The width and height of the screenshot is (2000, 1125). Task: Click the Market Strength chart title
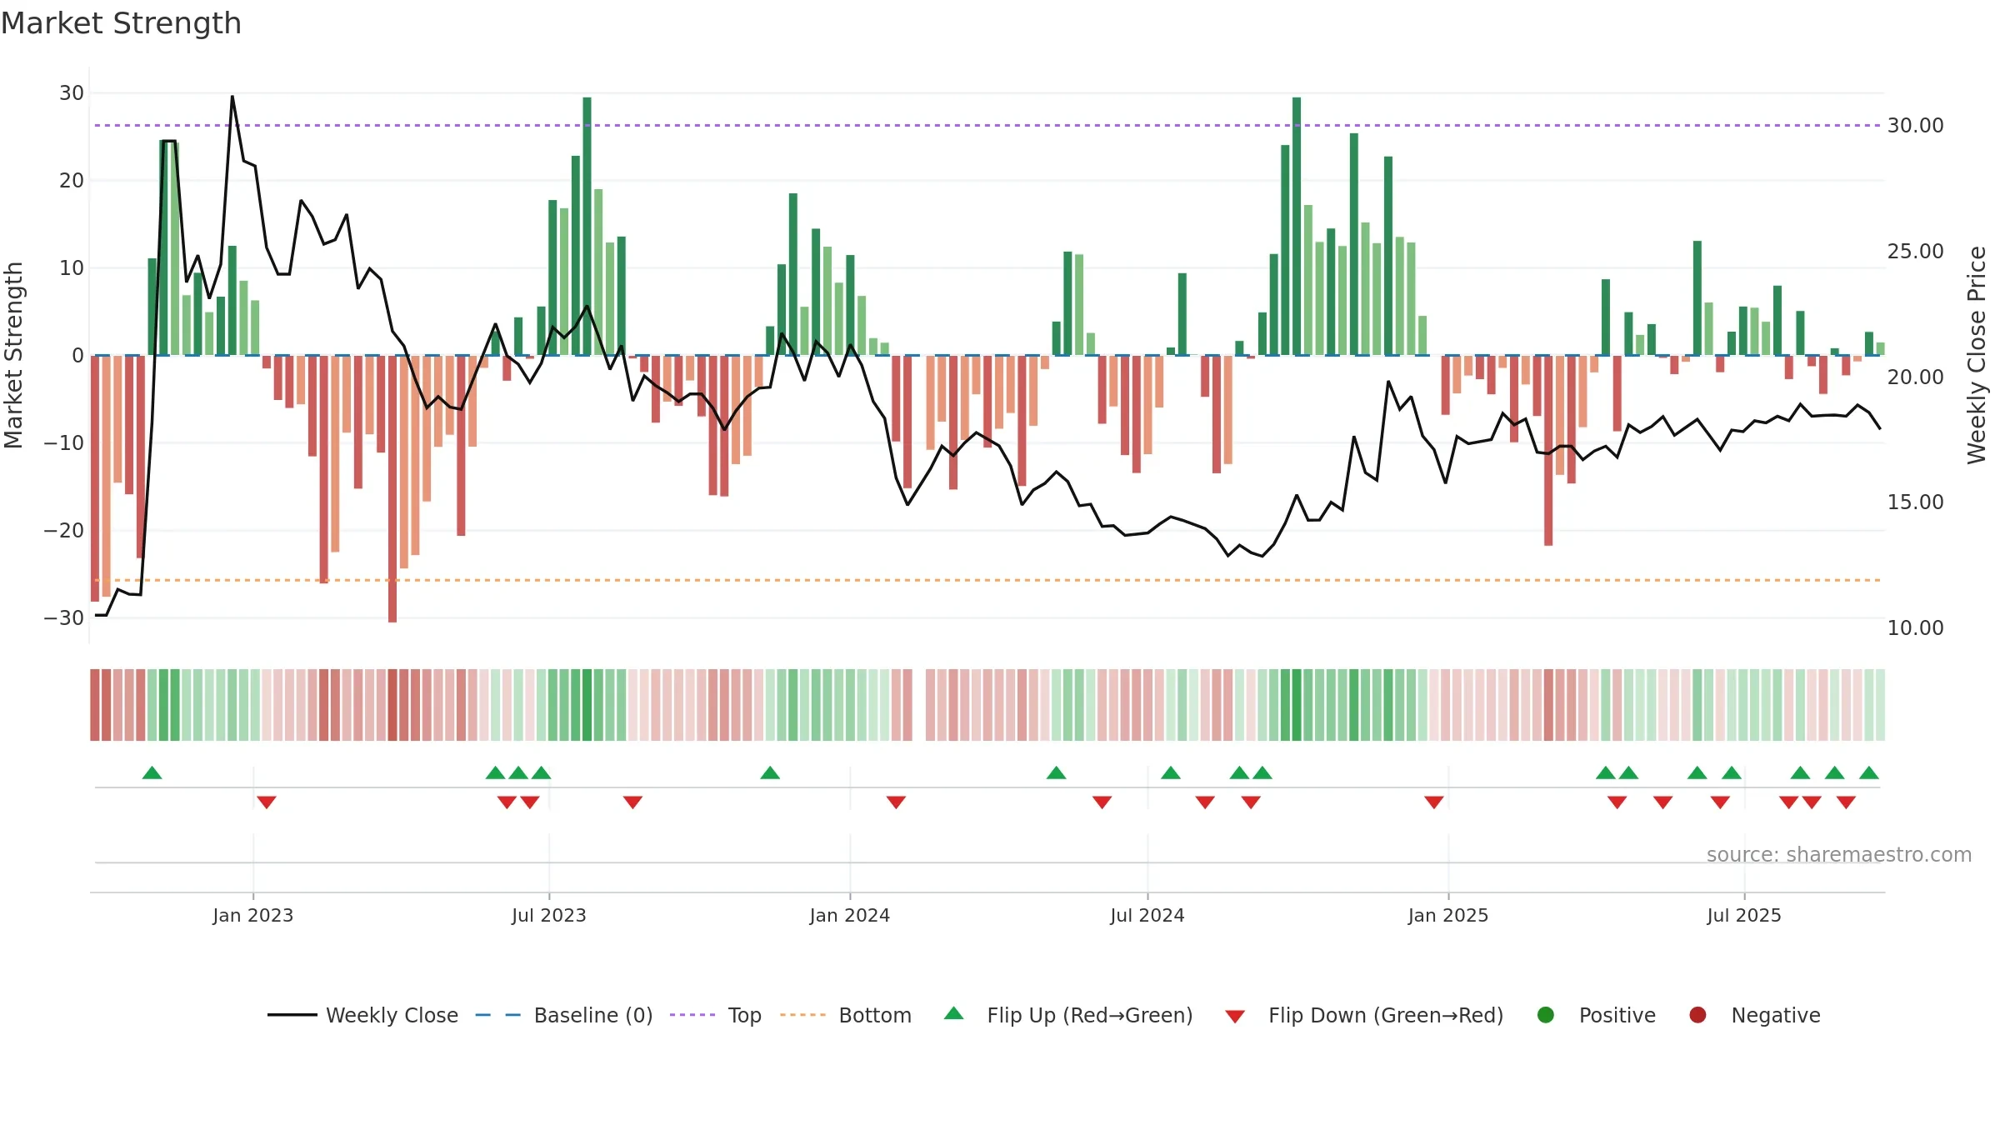tap(121, 23)
